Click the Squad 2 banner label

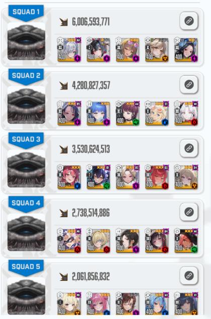26,76
